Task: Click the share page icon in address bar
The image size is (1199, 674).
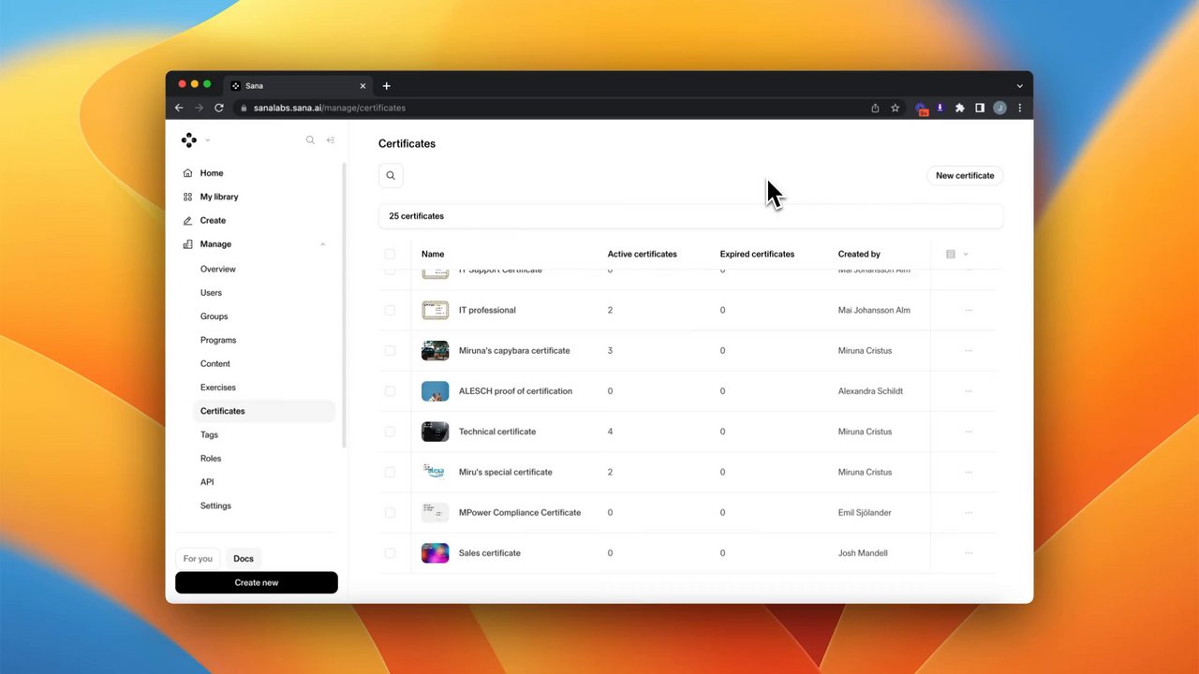Action: point(875,108)
